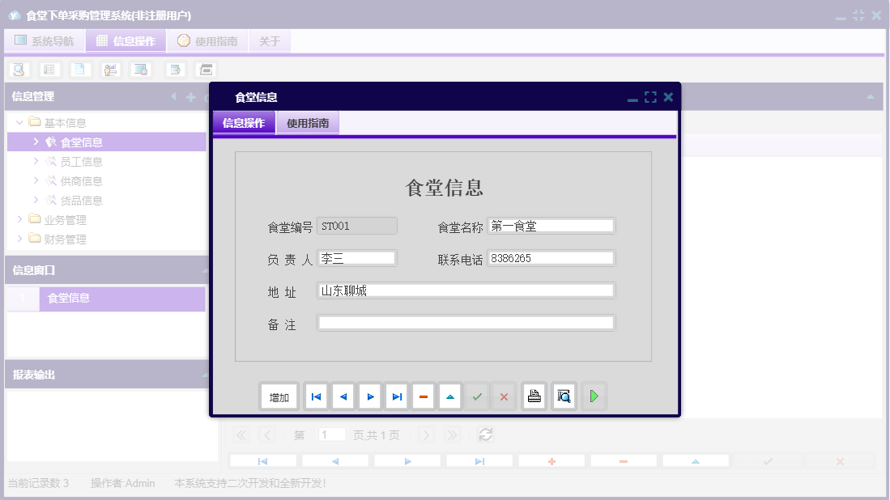Click the red X cancel icon in dialog toolbar
This screenshot has height=500, width=890.
[x=504, y=396]
